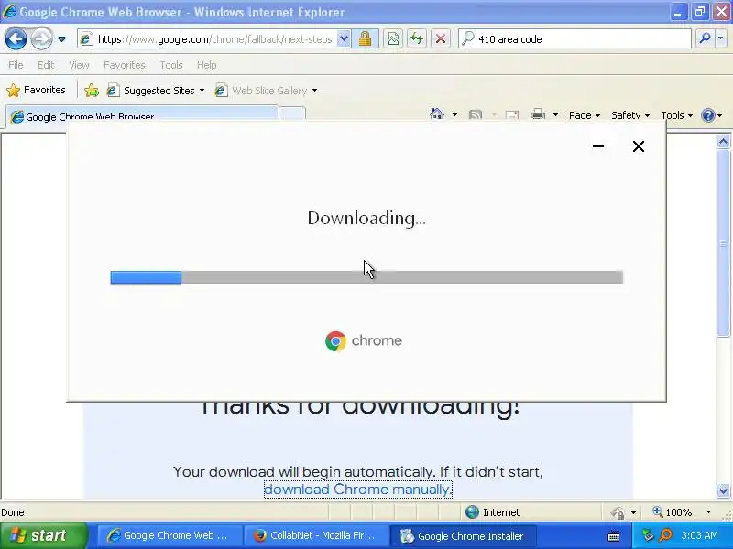Click the Print icon
This screenshot has height=549, width=733.
[x=538, y=114]
